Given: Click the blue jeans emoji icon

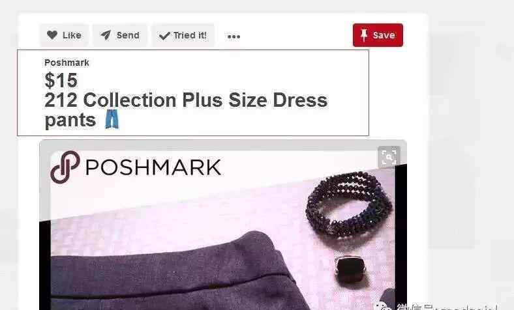Looking at the screenshot, I should (112, 119).
